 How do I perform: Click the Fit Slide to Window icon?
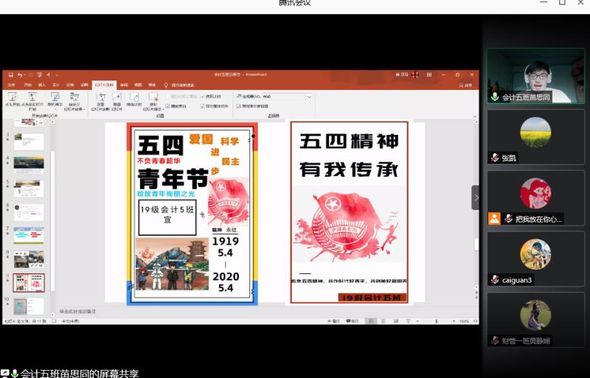(x=475, y=321)
